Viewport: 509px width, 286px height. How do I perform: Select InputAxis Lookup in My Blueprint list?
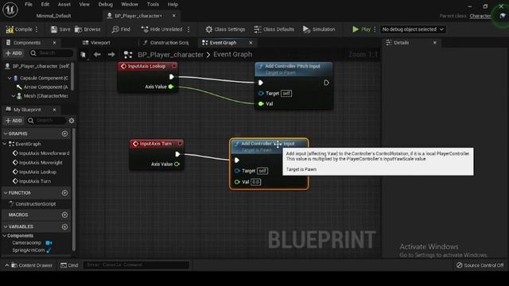tap(34, 172)
